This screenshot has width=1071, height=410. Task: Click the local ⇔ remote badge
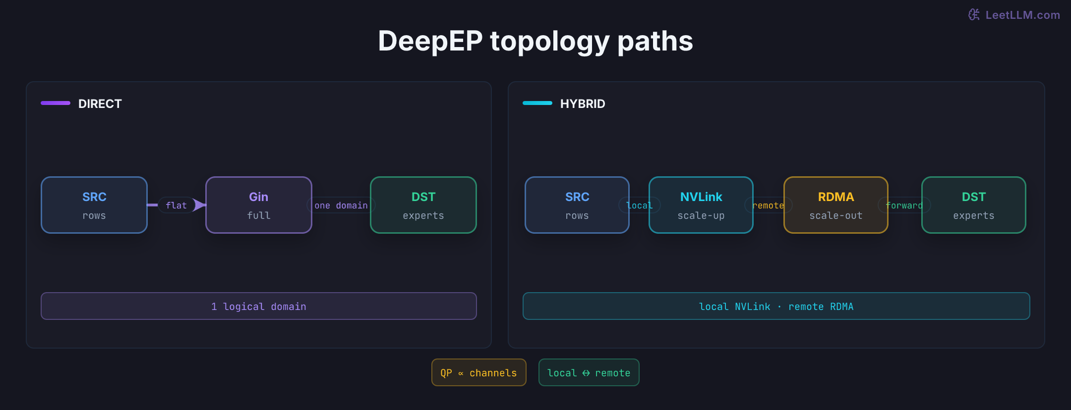point(589,372)
